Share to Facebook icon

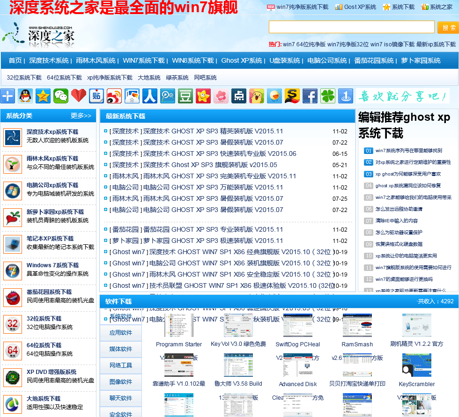pos(310,96)
